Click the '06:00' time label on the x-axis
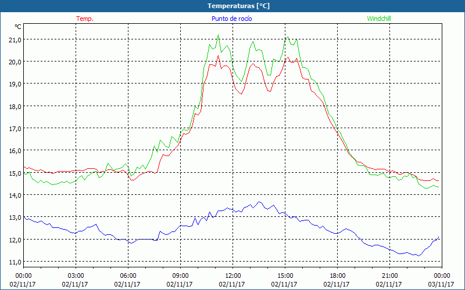This screenshot has height=290, width=465. tap(128, 276)
